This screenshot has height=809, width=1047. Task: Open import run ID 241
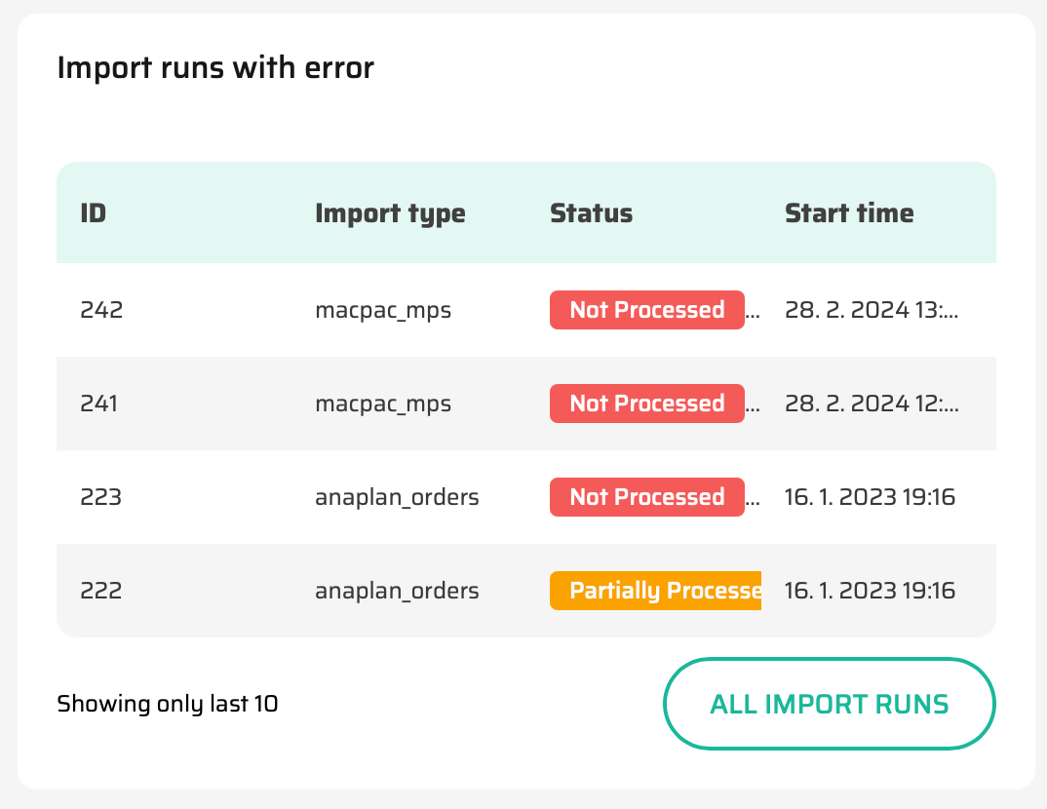98,404
